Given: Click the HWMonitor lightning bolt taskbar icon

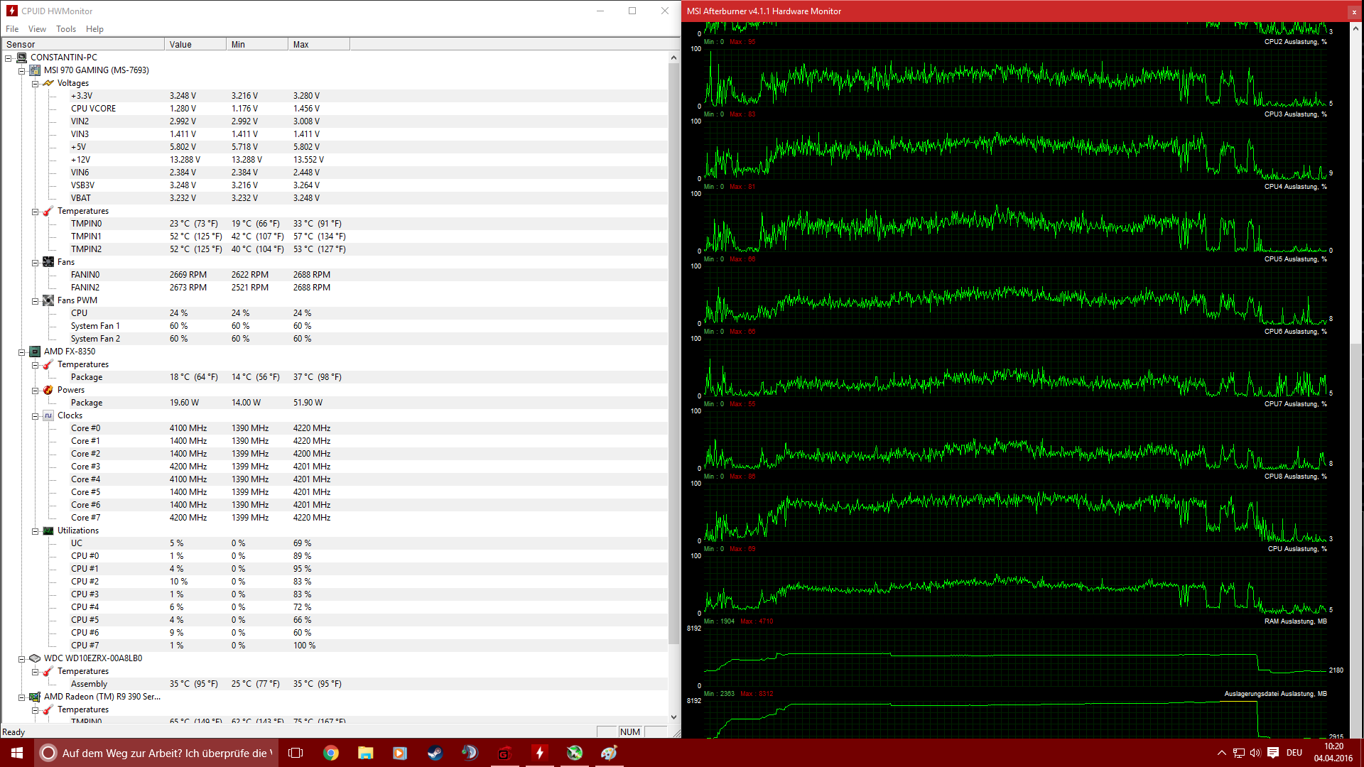Looking at the screenshot, I should click(x=540, y=753).
